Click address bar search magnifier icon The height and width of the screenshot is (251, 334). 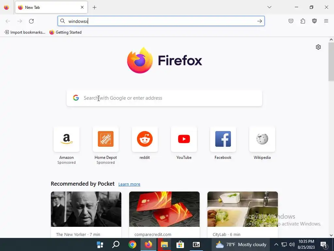[x=62, y=21]
